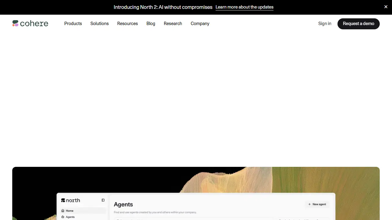Image resolution: width=392 pixels, height=220 pixels.
Task: Click the Cohere logo
Action: coord(30,24)
